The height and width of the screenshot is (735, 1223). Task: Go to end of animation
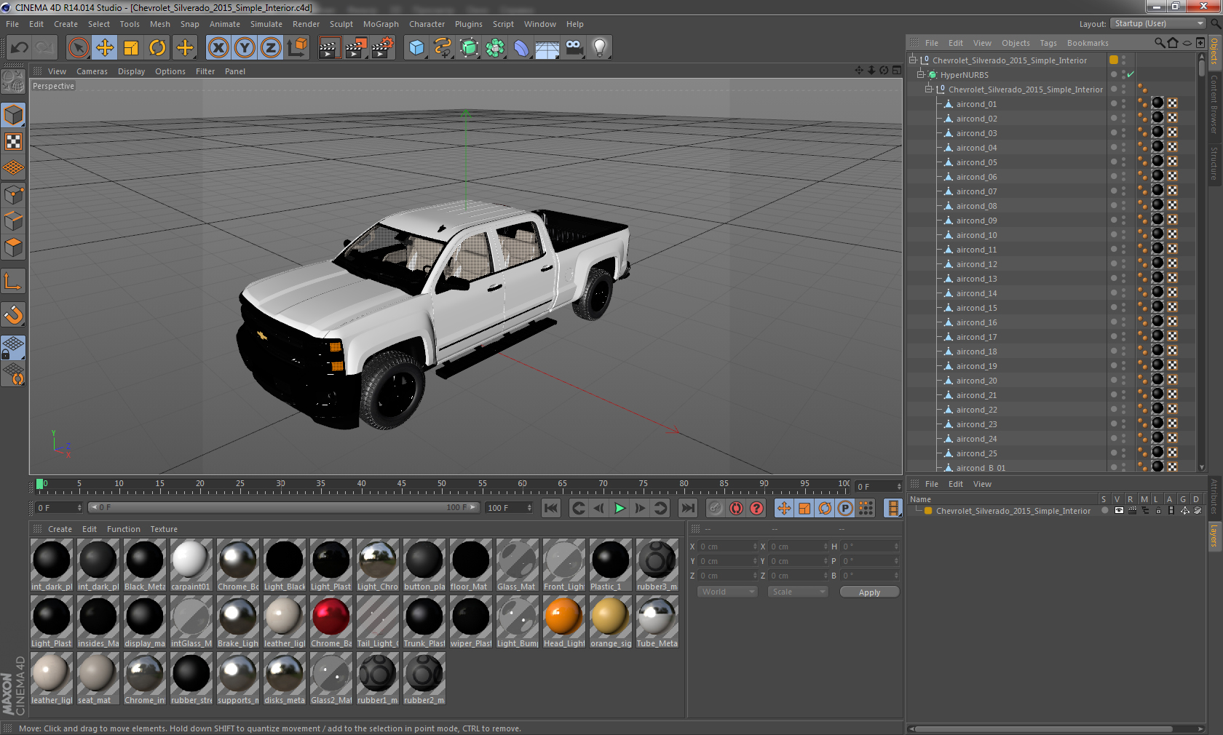coord(687,508)
